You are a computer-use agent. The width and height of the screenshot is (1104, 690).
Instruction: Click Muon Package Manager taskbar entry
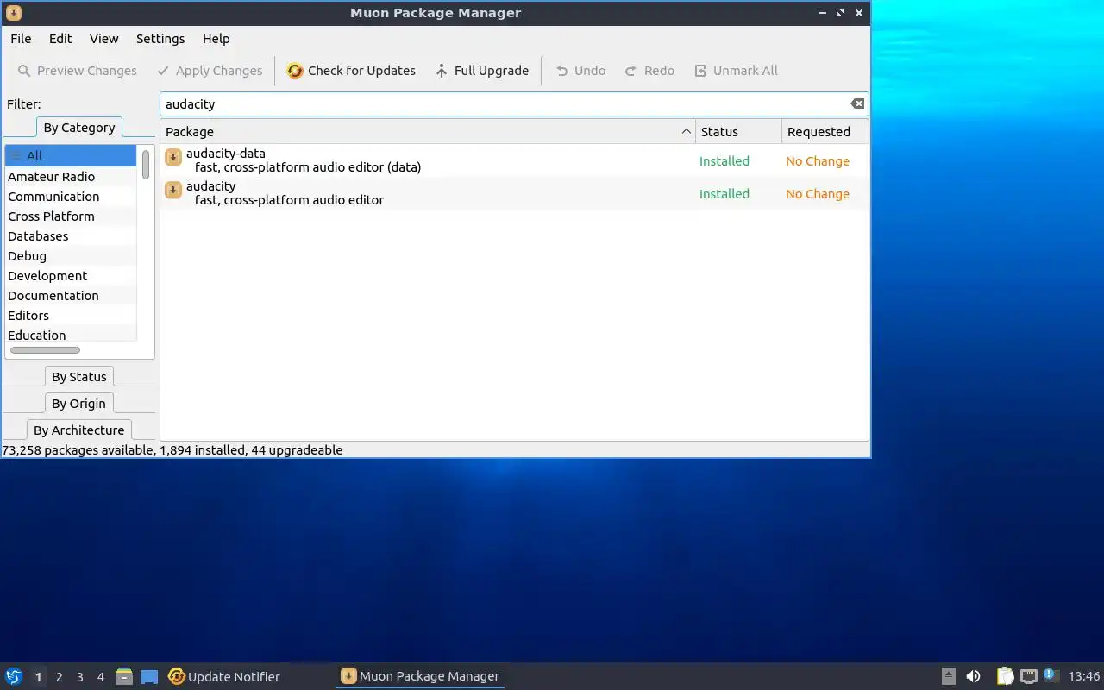[x=420, y=677]
